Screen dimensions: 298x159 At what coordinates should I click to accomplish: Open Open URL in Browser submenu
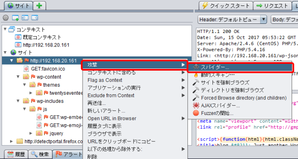click(x=135, y=118)
